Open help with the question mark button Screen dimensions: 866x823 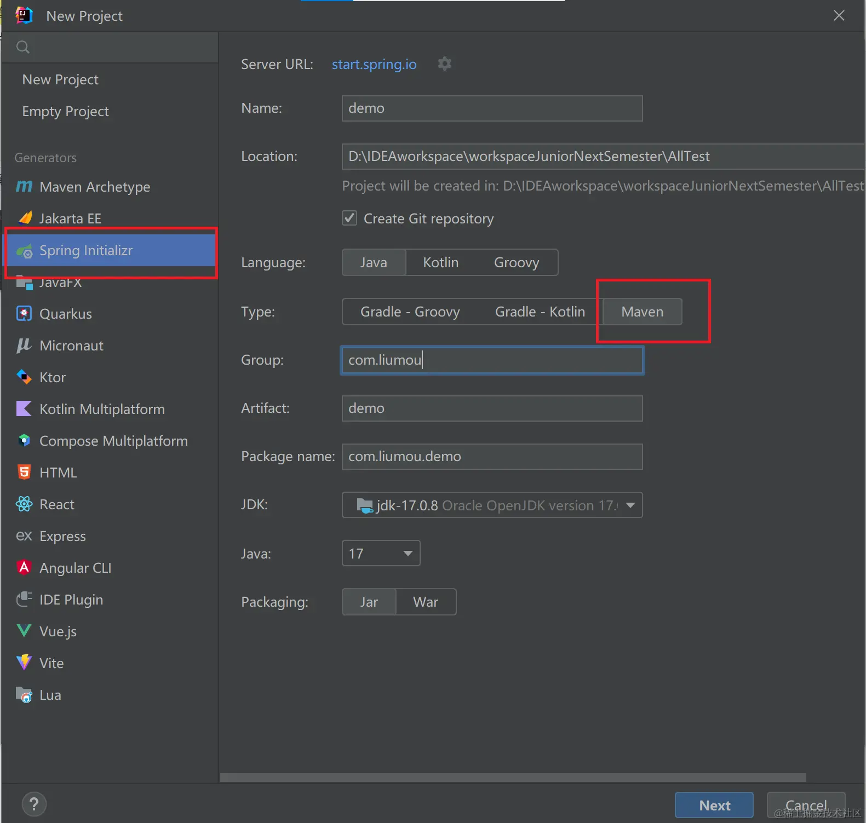point(34,804)
